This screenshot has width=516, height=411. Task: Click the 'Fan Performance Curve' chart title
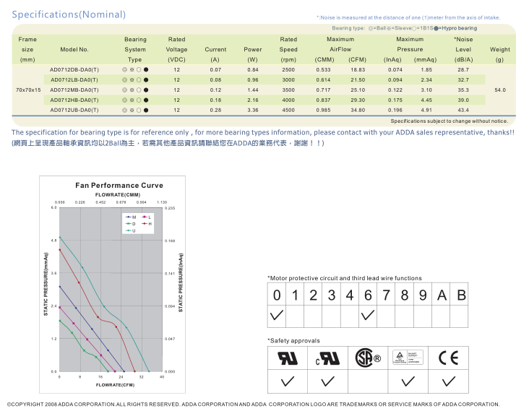(119, 186)
